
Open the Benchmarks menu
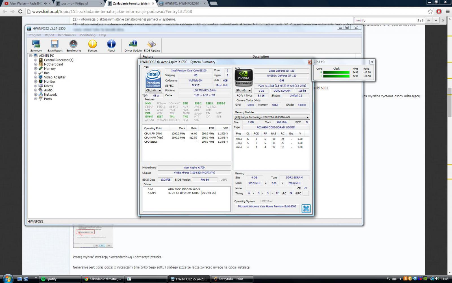click(67, 35)
